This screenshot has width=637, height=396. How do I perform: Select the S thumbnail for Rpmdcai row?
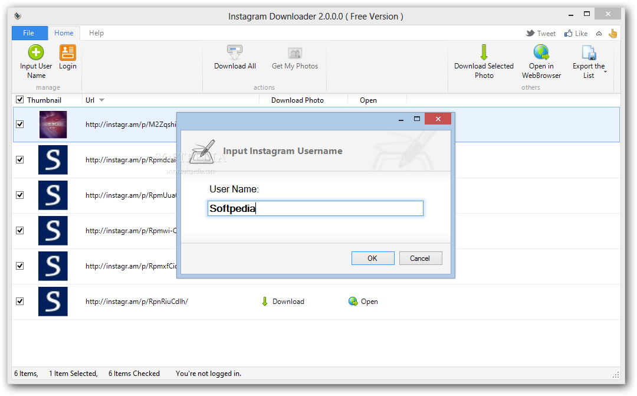[53, 160]
